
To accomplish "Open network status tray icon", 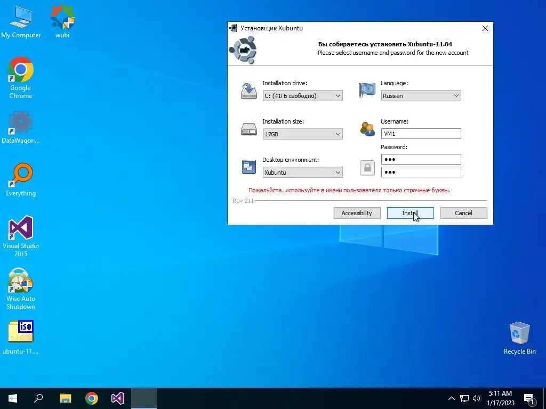I will point(464,398).
